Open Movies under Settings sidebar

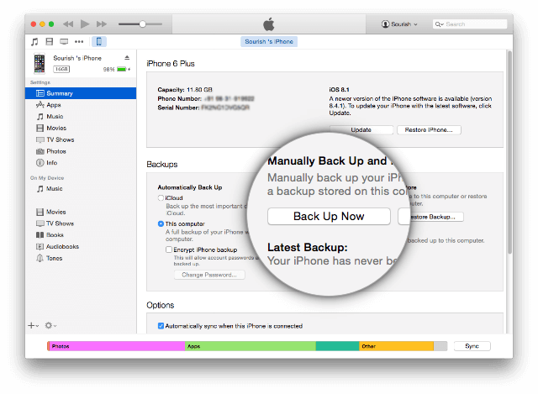[81, 129]
